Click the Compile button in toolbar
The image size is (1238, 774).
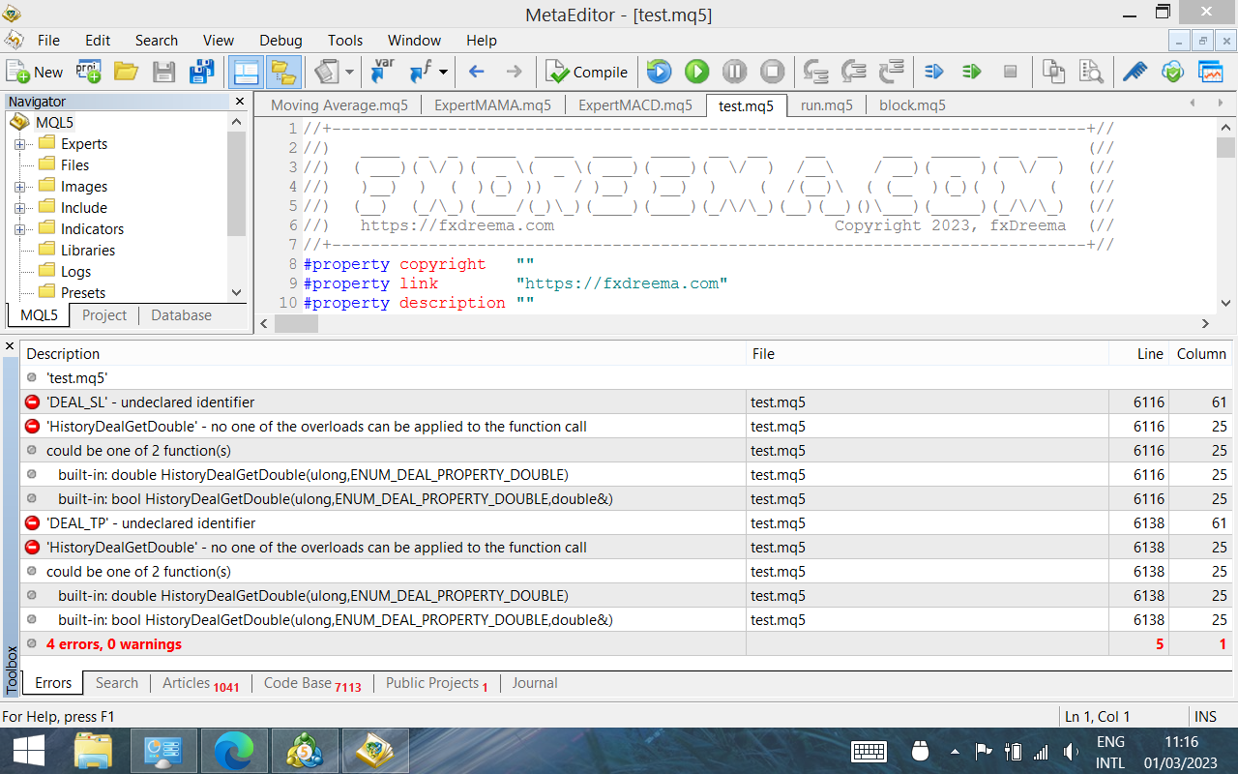coord(587,72)
